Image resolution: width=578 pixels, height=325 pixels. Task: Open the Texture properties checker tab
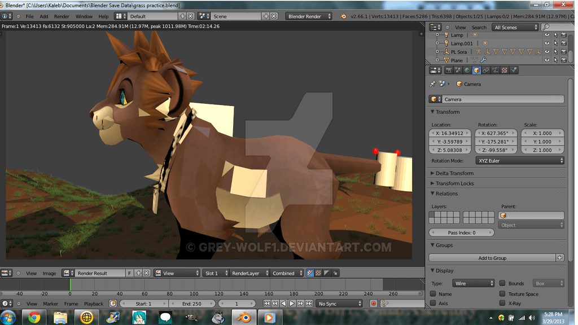(x=504, y=70)
